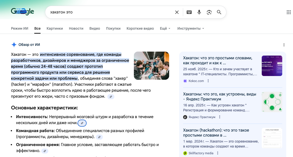
Task: Open the Kokoc.com article about хакатон
Action: click(217, 60)
